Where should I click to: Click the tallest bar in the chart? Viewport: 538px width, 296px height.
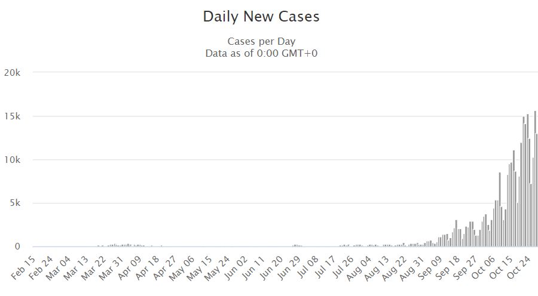[x=535, y=179]
